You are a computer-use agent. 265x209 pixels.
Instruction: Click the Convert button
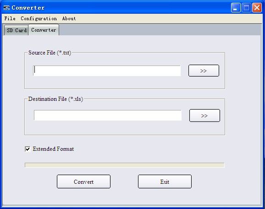coord(83,181)
